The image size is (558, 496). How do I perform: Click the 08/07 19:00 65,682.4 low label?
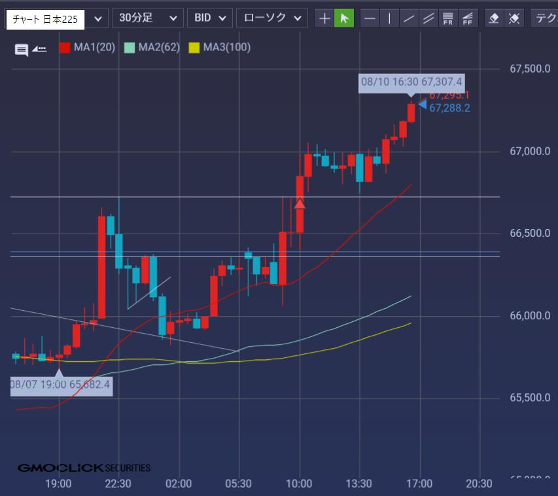61,386
